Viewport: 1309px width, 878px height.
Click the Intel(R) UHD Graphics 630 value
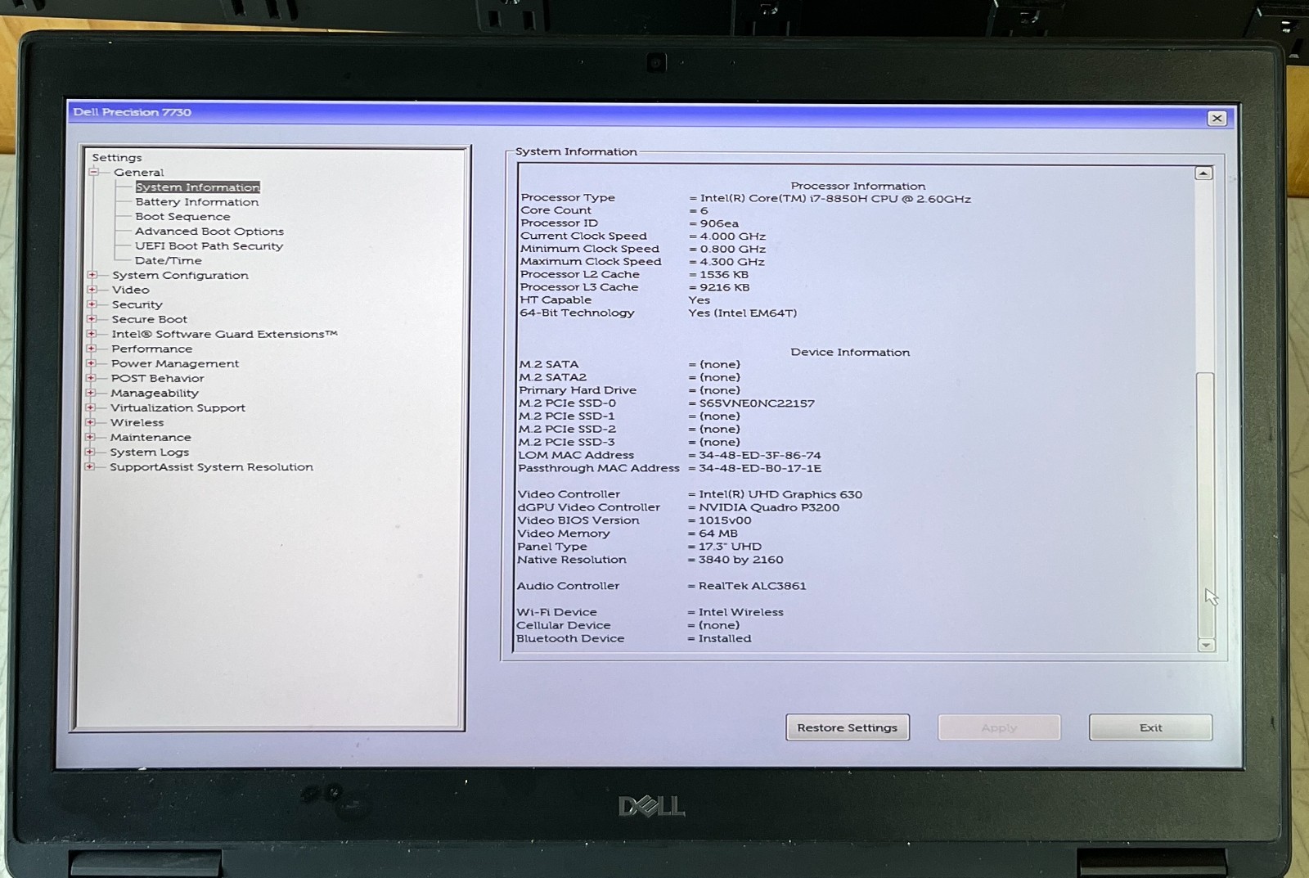780,495
